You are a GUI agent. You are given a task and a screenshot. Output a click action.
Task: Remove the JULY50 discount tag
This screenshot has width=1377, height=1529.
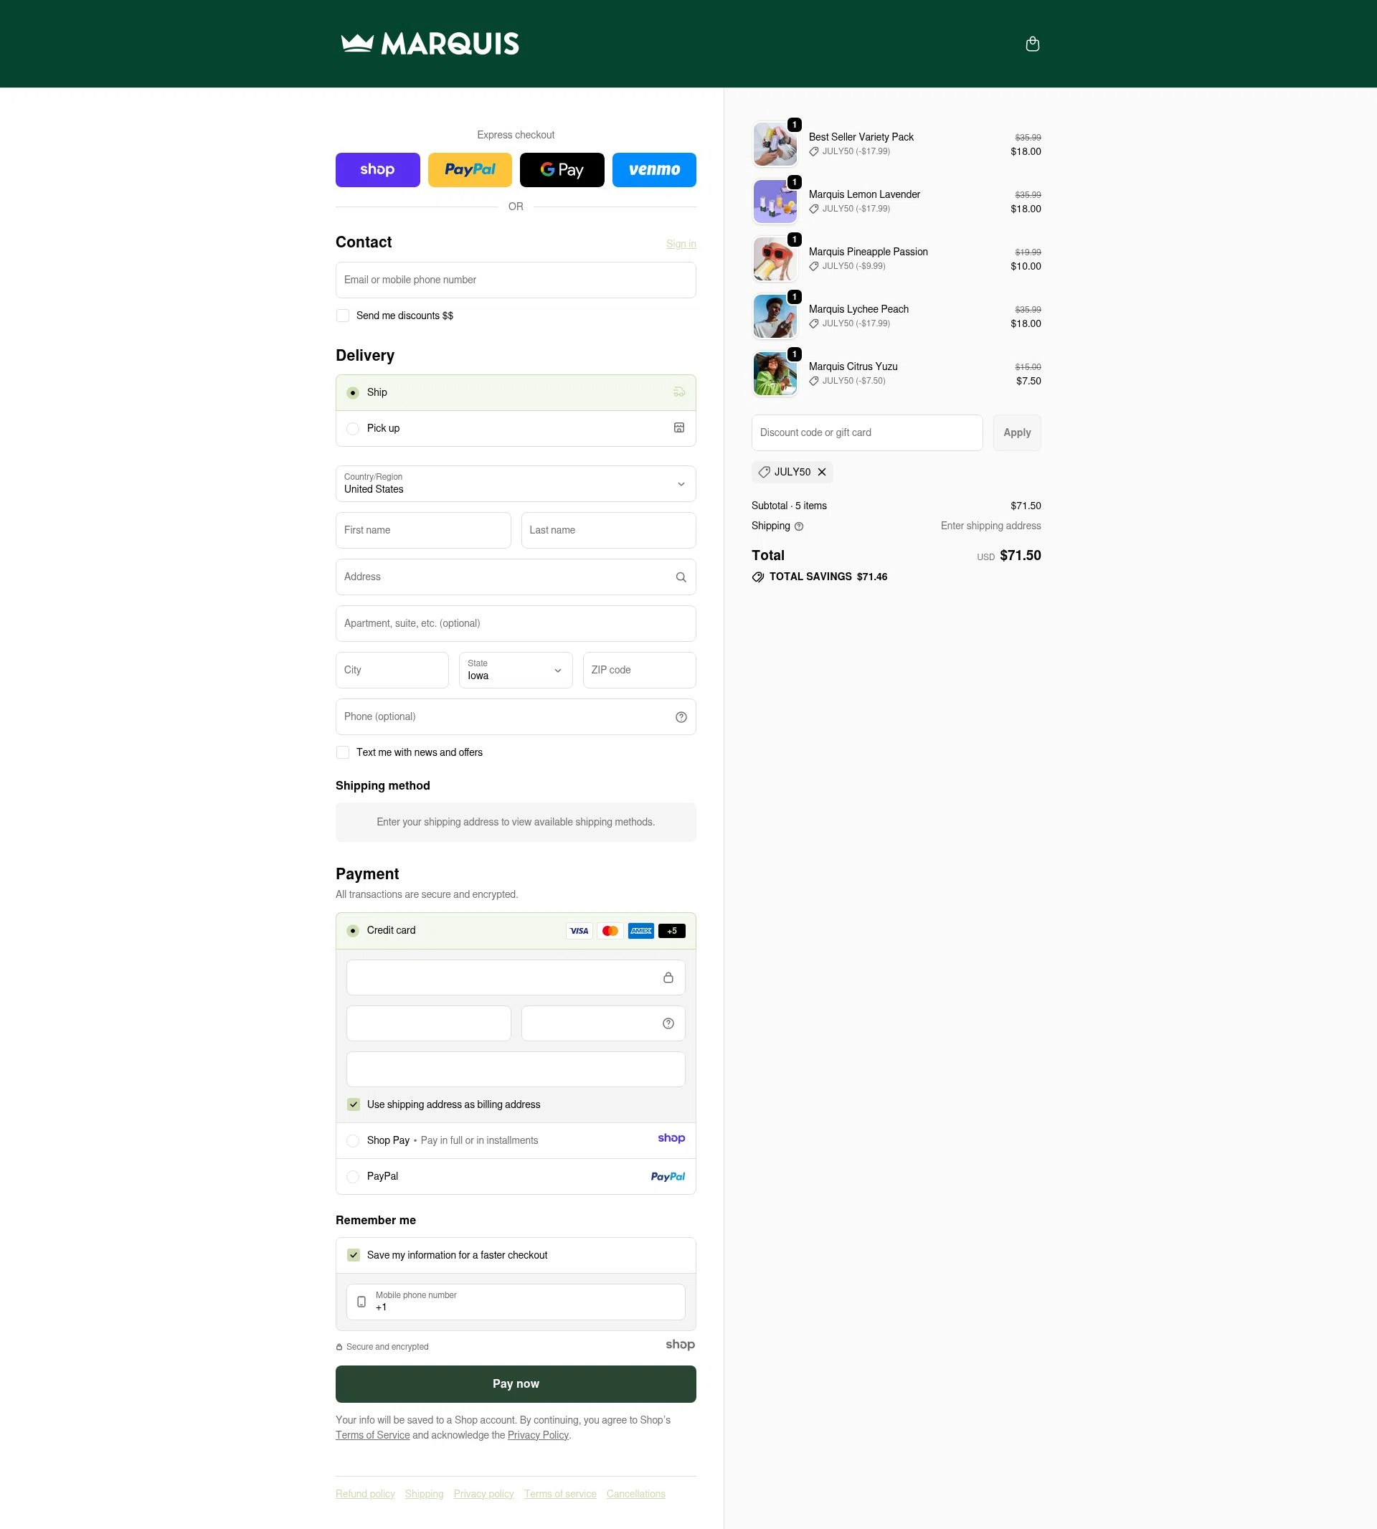[822, 472]
